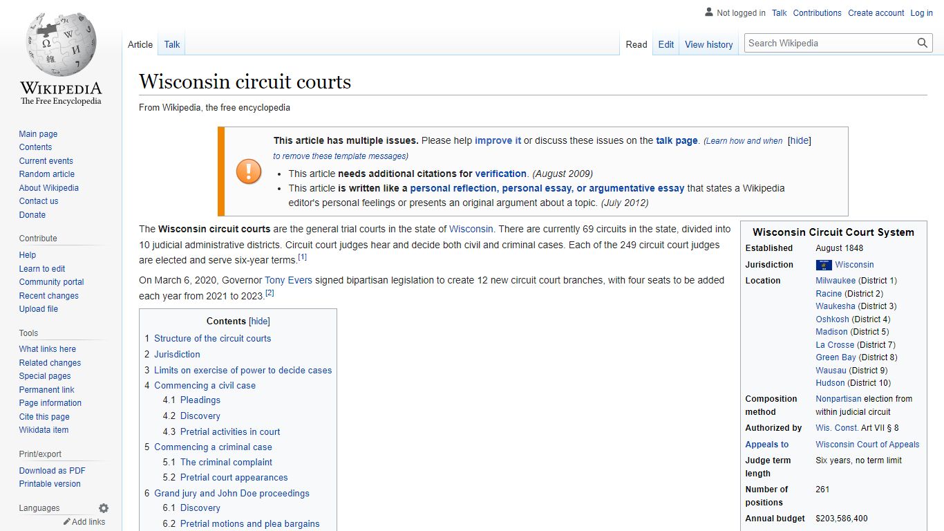Open What links here

pyautogui.click(x=47, y=349)
